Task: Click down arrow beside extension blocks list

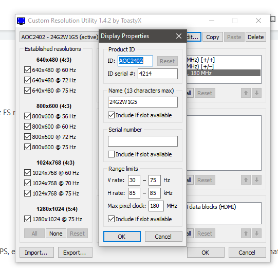Action: tap(256, 234)
